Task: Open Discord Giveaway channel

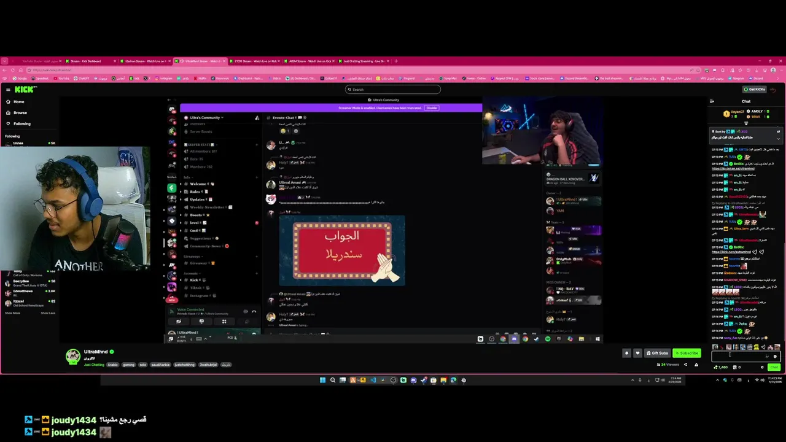Action: tap(200, 263)
